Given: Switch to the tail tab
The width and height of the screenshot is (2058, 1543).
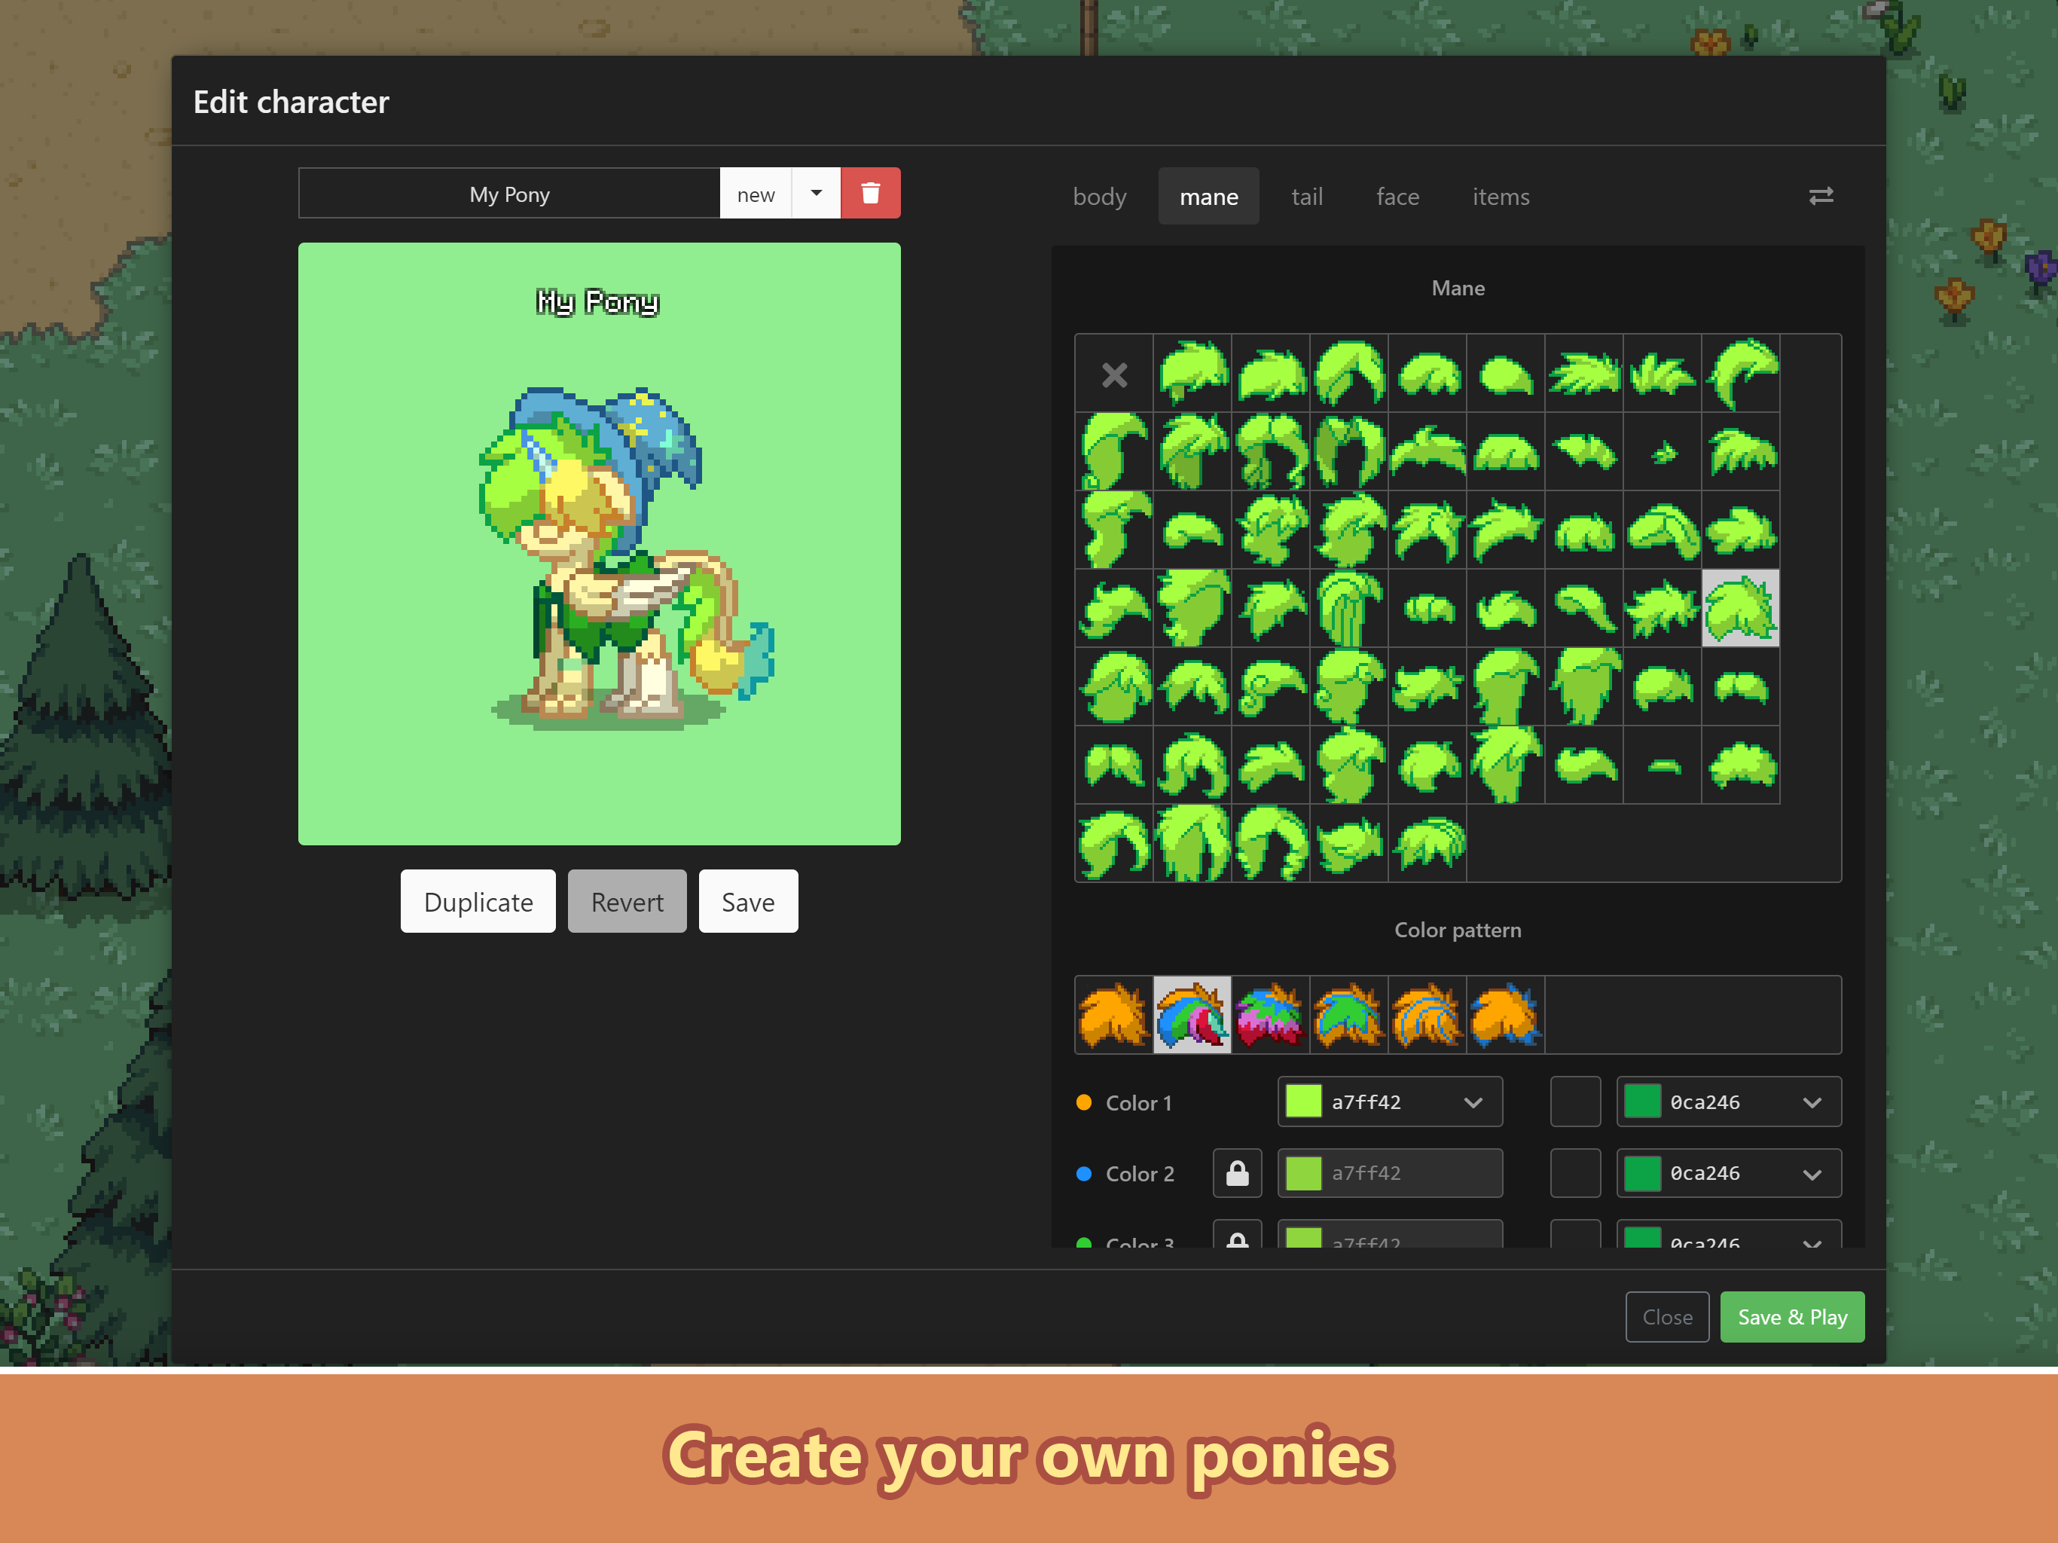Looking at the screenshot, I should click(x=1306, y=197).
